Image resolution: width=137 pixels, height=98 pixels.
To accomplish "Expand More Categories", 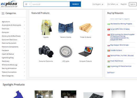I will click(8, 76).
